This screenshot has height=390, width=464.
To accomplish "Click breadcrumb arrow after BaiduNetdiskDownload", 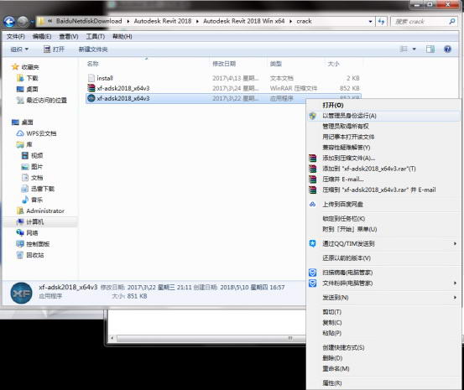I will pyautogui.click(x=128, y=21).
